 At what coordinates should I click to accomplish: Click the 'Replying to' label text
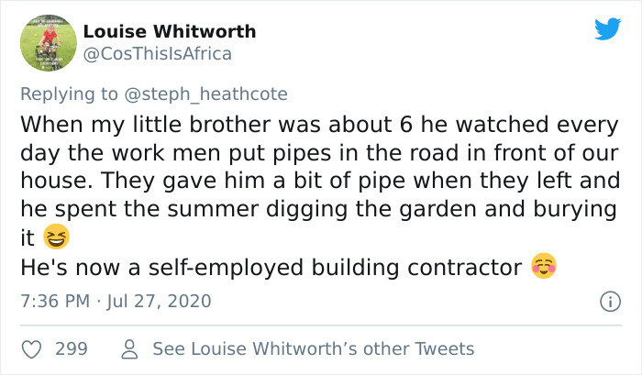point(72,92)
